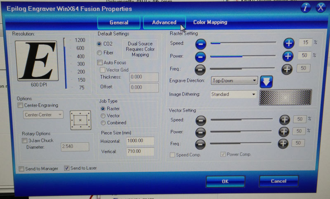The height and width of the screenshot is (199, 330).
Task: Check Send to Manager
Action: 21,169
